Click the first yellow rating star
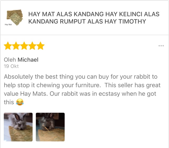 pos(8,46)
